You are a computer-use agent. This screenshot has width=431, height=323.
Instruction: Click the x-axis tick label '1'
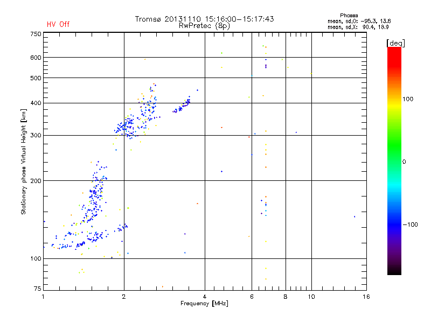coord(43,297)
